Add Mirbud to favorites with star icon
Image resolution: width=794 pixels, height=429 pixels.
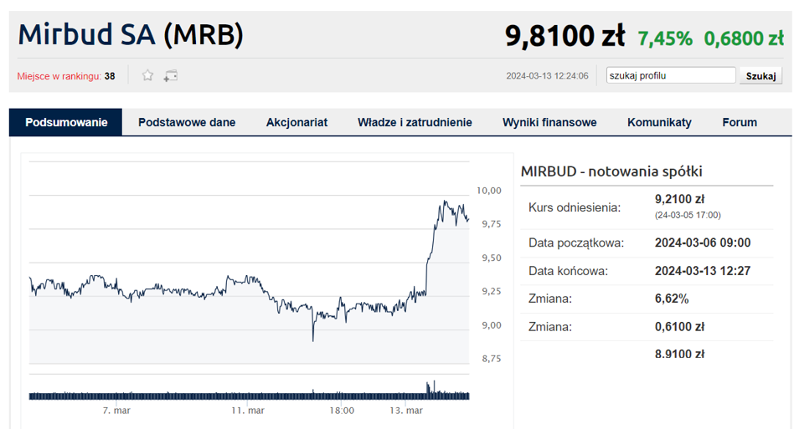(147, 75)
